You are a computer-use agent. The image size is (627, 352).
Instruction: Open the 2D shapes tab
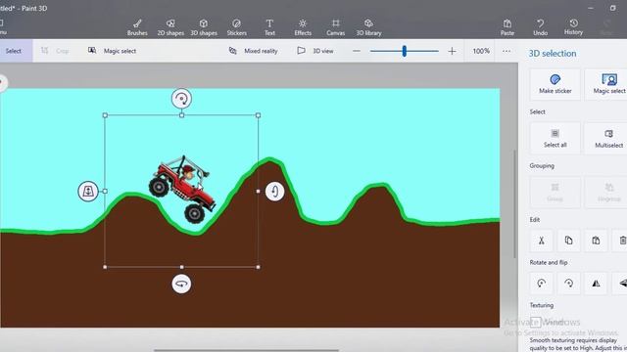click(x=170, y=27)
